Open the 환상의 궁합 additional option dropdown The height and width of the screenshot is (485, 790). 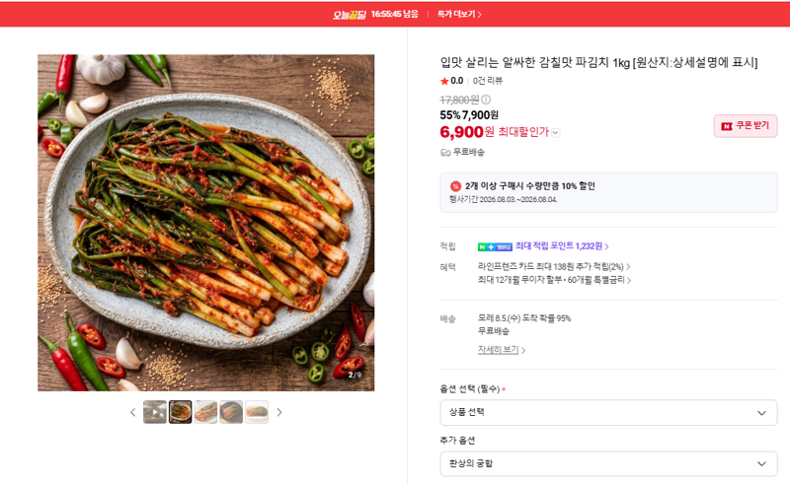[608, 464]
